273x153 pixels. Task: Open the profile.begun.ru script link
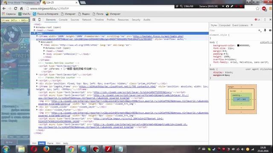[x=128, y=119]
